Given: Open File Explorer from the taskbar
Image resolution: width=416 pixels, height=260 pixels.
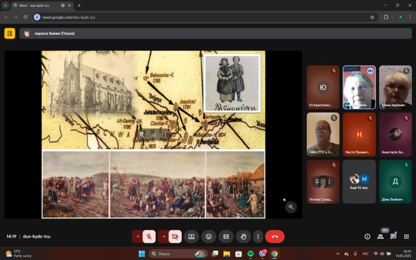Looking at the screenshot, I should point(227,254).
